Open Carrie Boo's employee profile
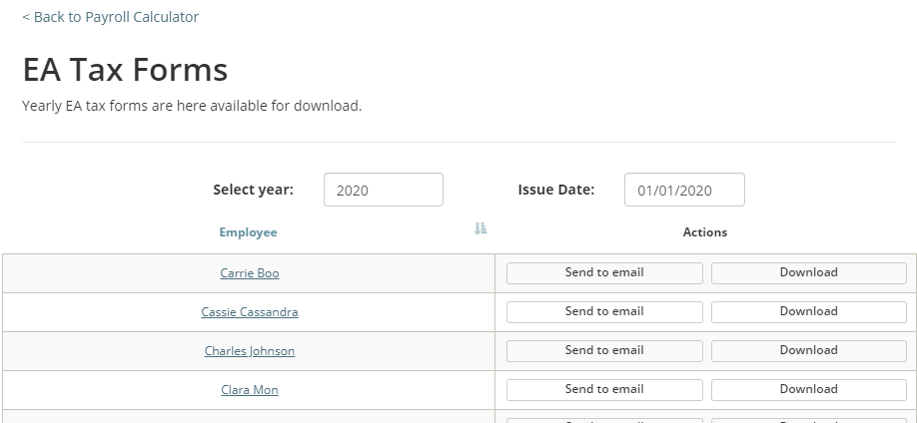Viewport: 917px width, 423px height. (250, 273)
